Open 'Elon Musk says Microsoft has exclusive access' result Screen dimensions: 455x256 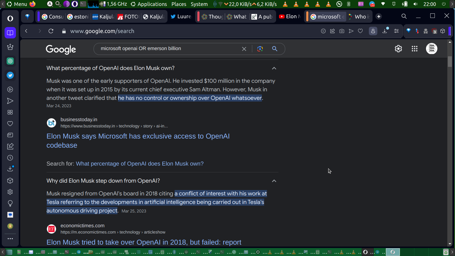tap(138, 141)
